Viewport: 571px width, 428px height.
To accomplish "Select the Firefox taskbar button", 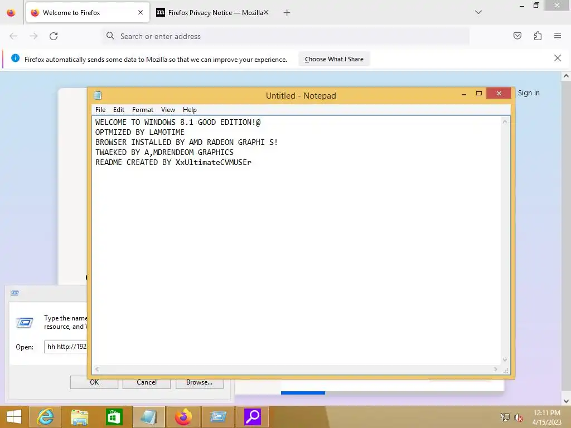I will click(x=183, y=417).
